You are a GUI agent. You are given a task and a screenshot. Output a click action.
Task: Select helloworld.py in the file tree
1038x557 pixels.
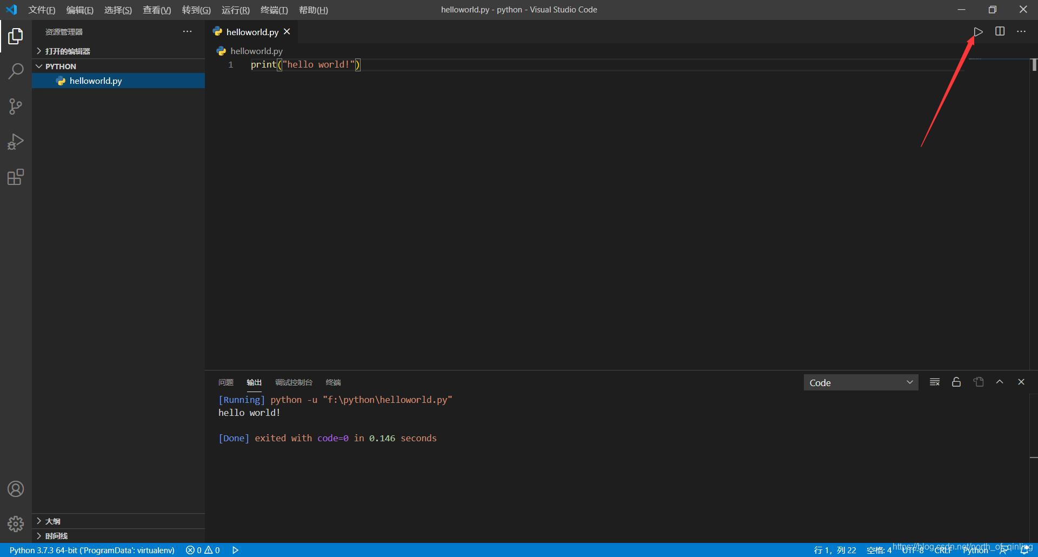(118, 81)
